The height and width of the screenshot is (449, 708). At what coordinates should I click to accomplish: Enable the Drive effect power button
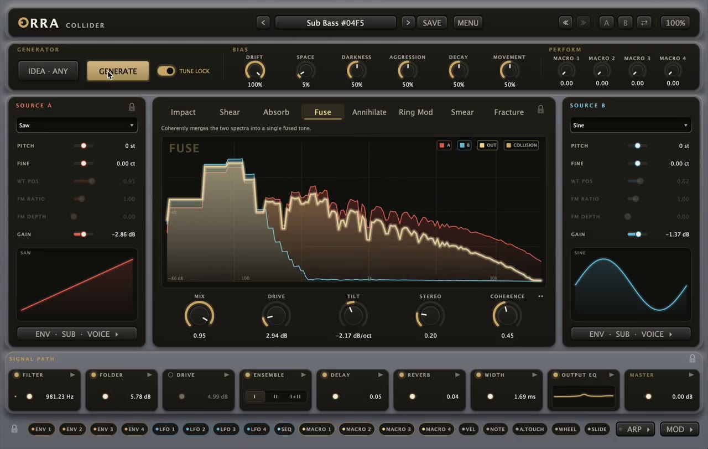[170, 375]
